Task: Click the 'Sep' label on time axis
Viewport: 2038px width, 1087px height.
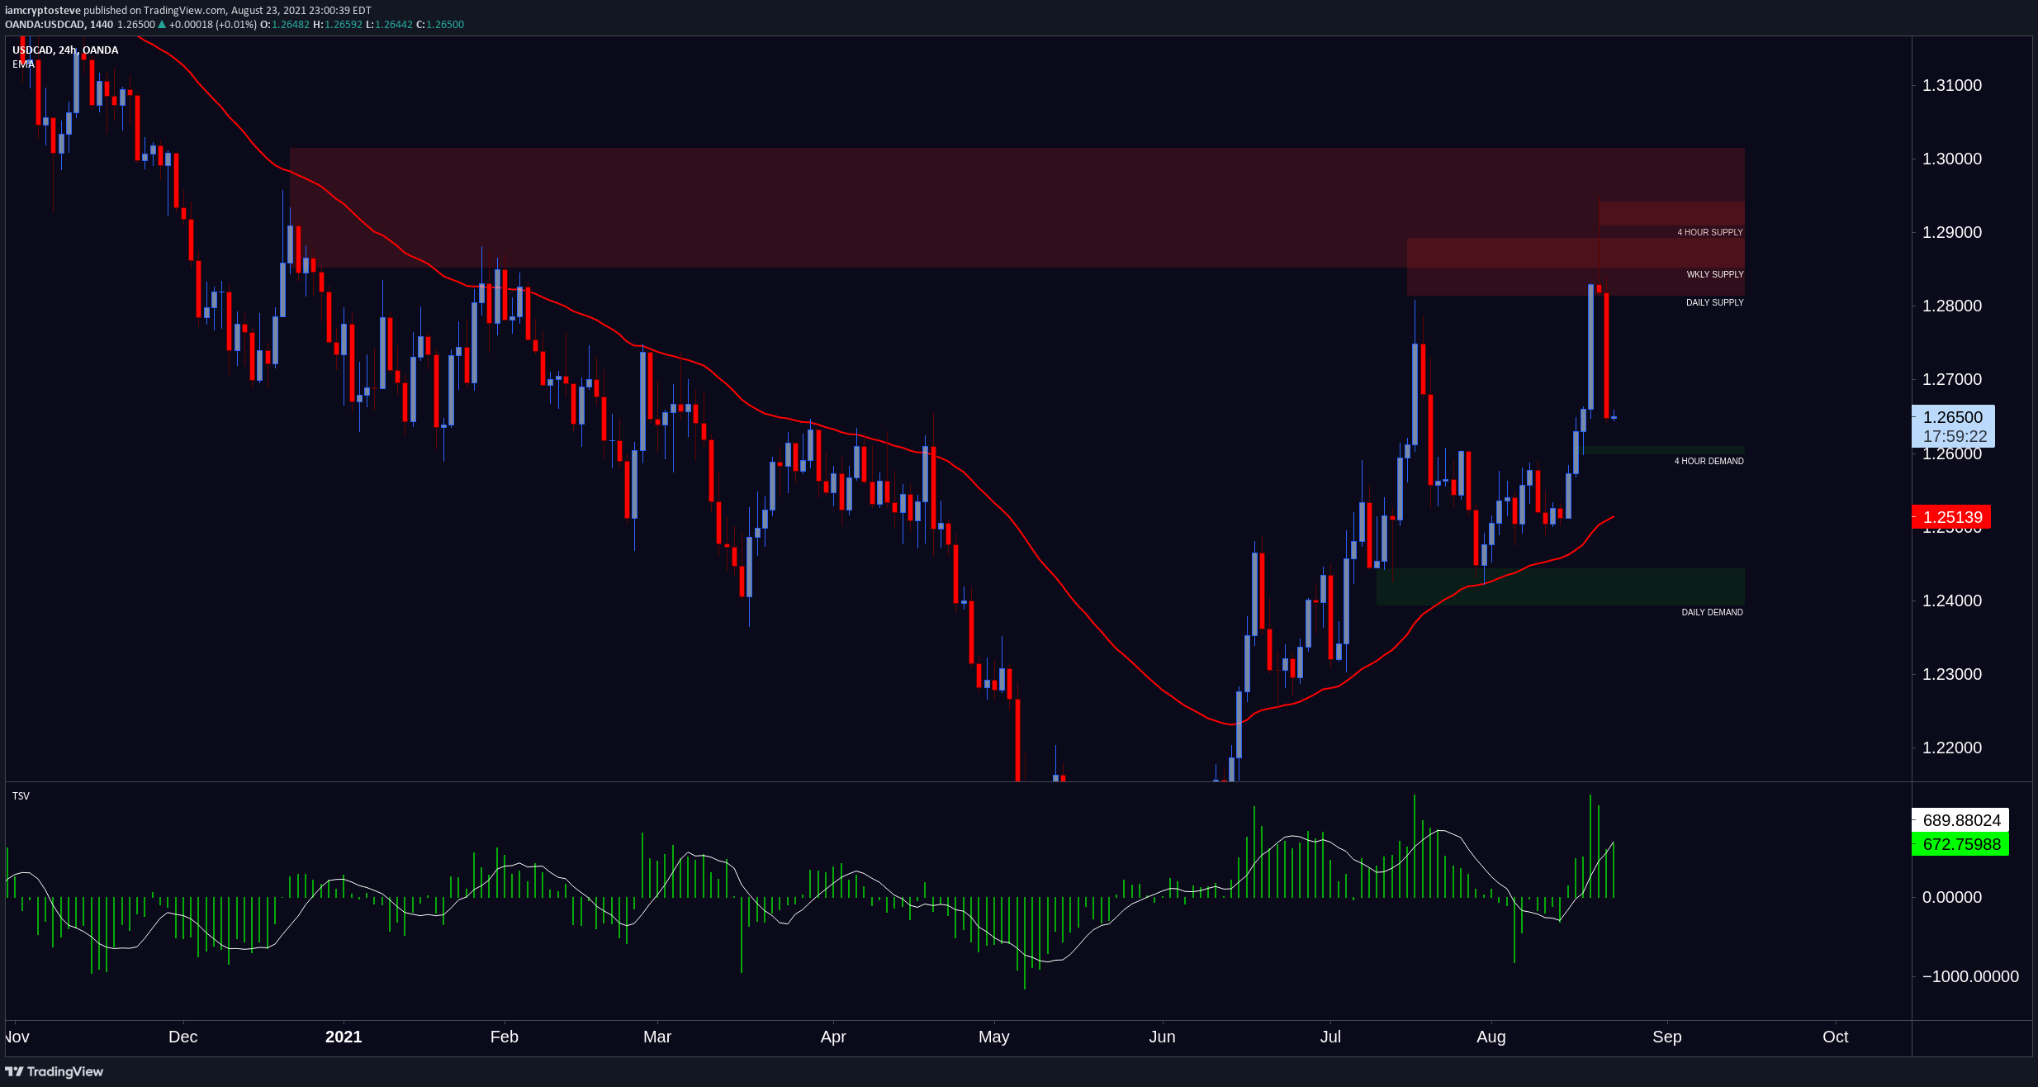Action: [x=1667, y=1037]
